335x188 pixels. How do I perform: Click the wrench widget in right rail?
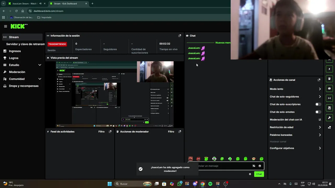coord(329,118)
